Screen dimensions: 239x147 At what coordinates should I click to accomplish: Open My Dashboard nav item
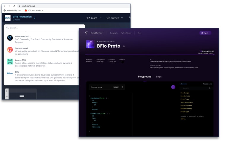[x=126, y=33]
